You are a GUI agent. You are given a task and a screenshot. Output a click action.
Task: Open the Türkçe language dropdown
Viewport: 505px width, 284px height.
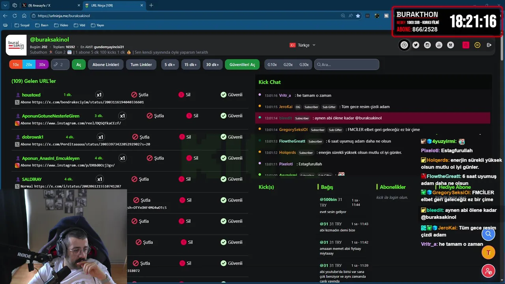pos(303,45)
